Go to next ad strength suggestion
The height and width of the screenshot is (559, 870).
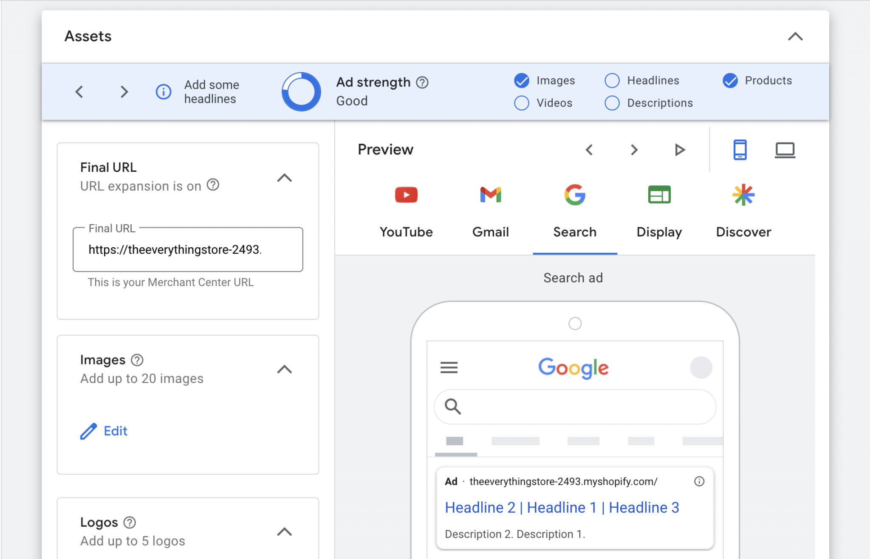(x=124, y=92)
